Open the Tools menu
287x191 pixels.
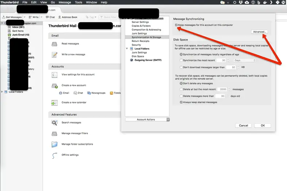79,3
